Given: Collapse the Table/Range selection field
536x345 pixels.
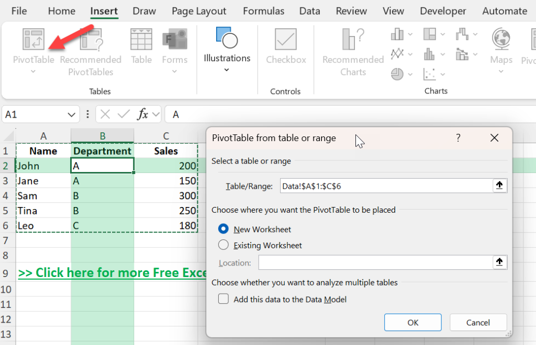Looking at the screenshot, I should [499, 185].
